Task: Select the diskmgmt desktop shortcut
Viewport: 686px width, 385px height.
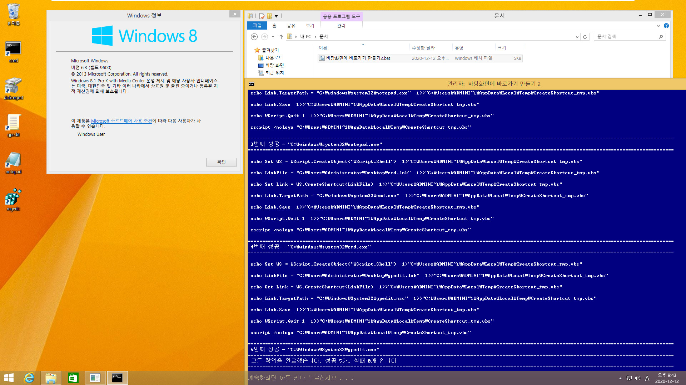Action: click(13, 89)
